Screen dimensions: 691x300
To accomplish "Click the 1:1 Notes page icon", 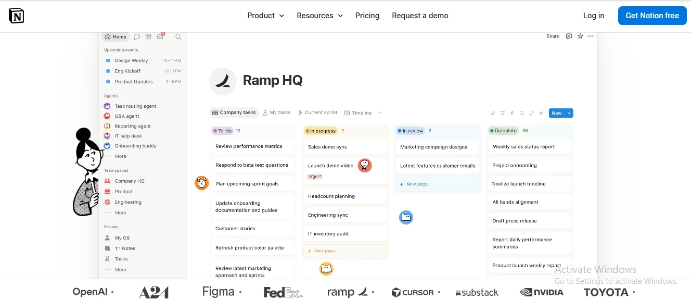I will click(107, 248).
